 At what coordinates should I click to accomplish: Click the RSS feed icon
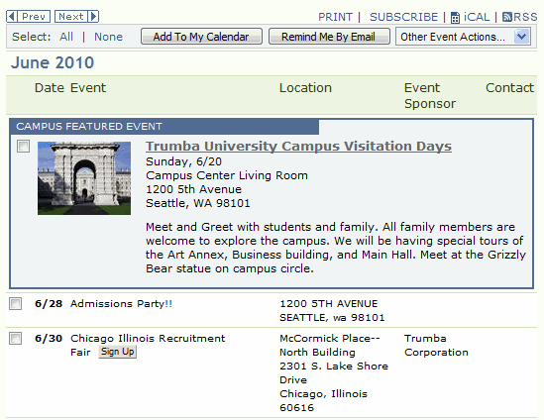507,17
